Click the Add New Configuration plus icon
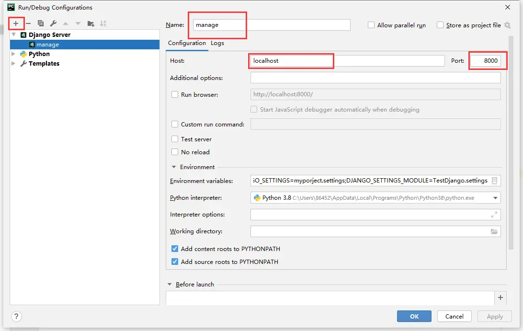The width and height of the screenshot is (523, 331). pos(16,23)
